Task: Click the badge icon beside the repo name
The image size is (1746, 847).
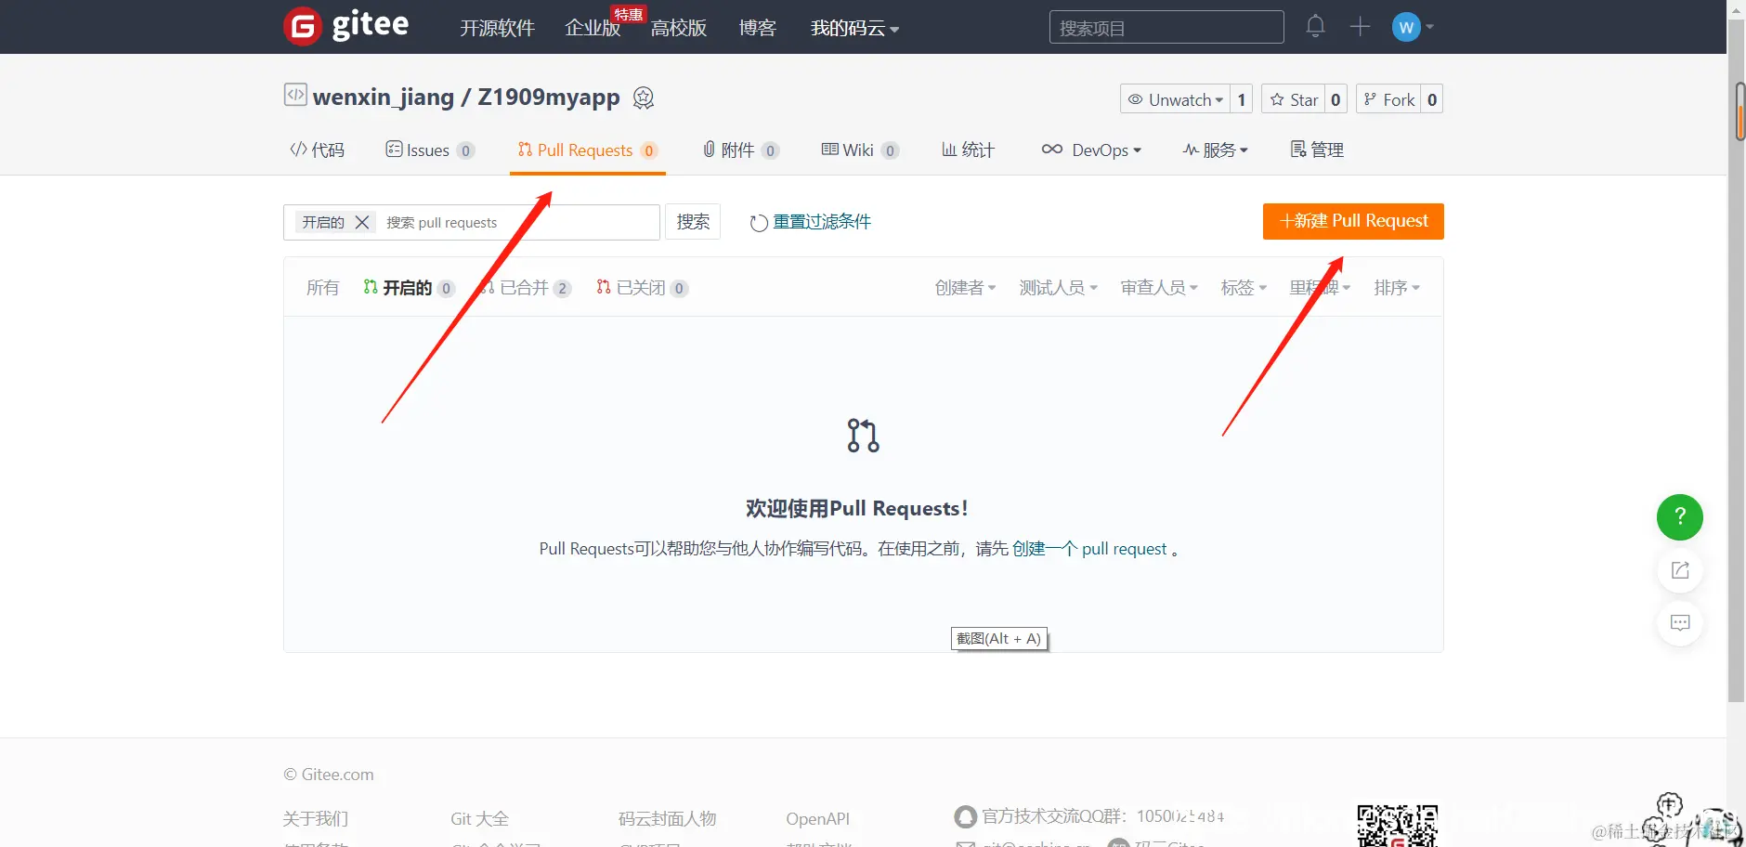Action: (x=644, y=98)
